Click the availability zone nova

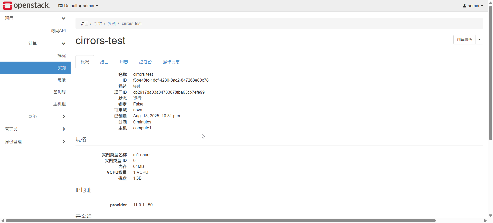pos(138,110)
